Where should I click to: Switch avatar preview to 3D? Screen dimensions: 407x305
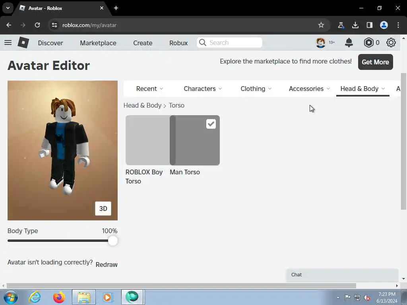(x=103, y=208)
